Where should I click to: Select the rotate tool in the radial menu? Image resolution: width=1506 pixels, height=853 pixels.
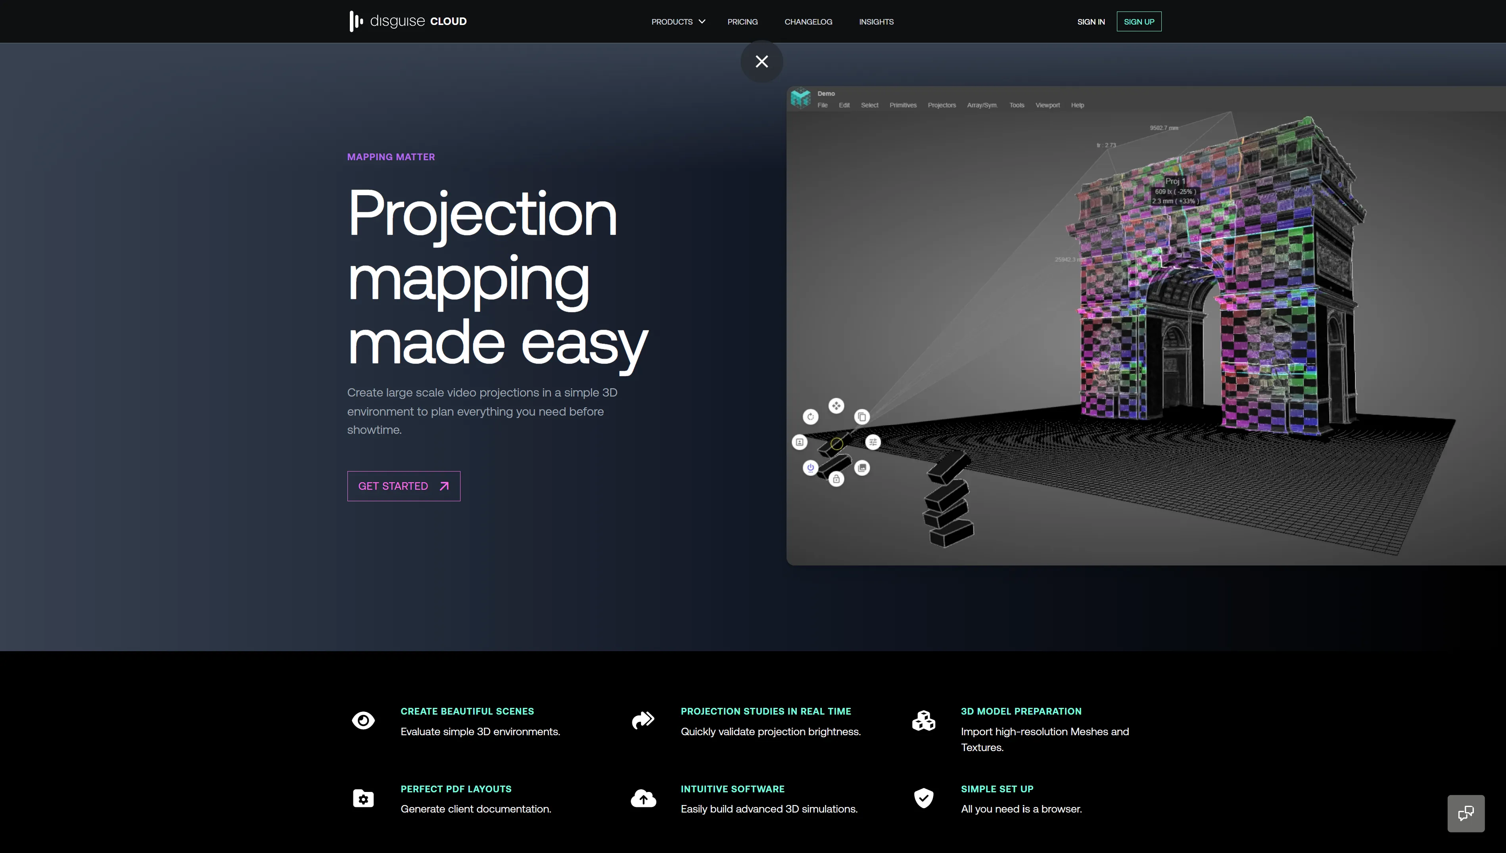[x=810, y=416]
